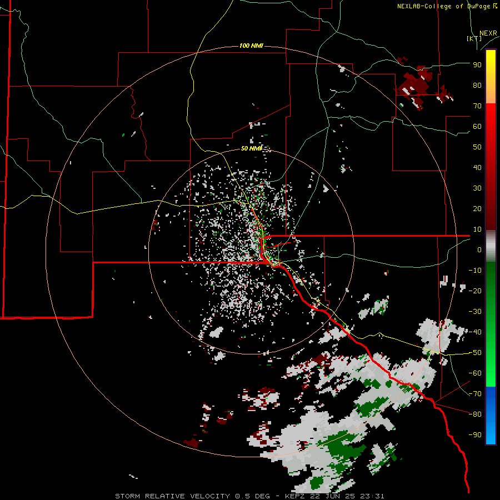Image resolution: width=500 pixels, height=500 pixels.
Task: Select the -30 value on the velocity scale
Action: pos(475,312)
